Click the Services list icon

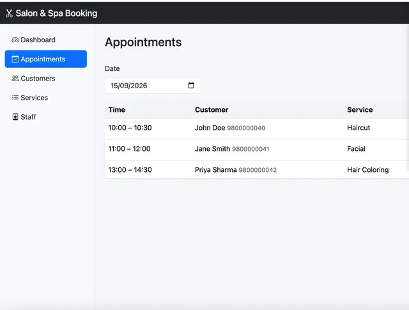tap(15, 98)
